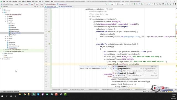
Task: Open the app module dropdown in toolbar
Action: click(112, 4)
